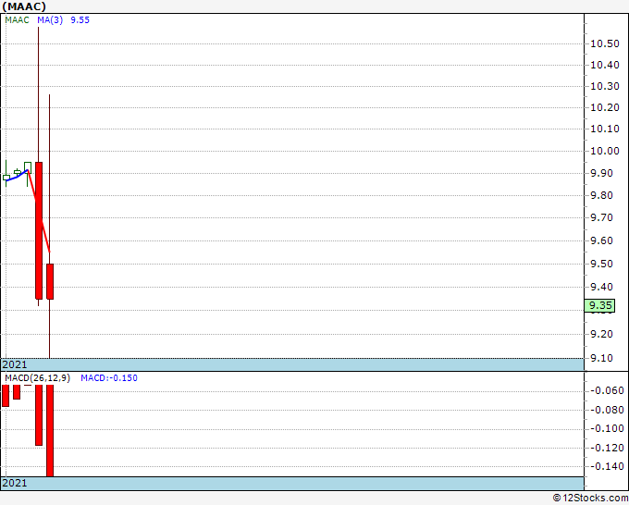
Task: Click the second red candlestick near 9.50
Action: pos(50,281)
